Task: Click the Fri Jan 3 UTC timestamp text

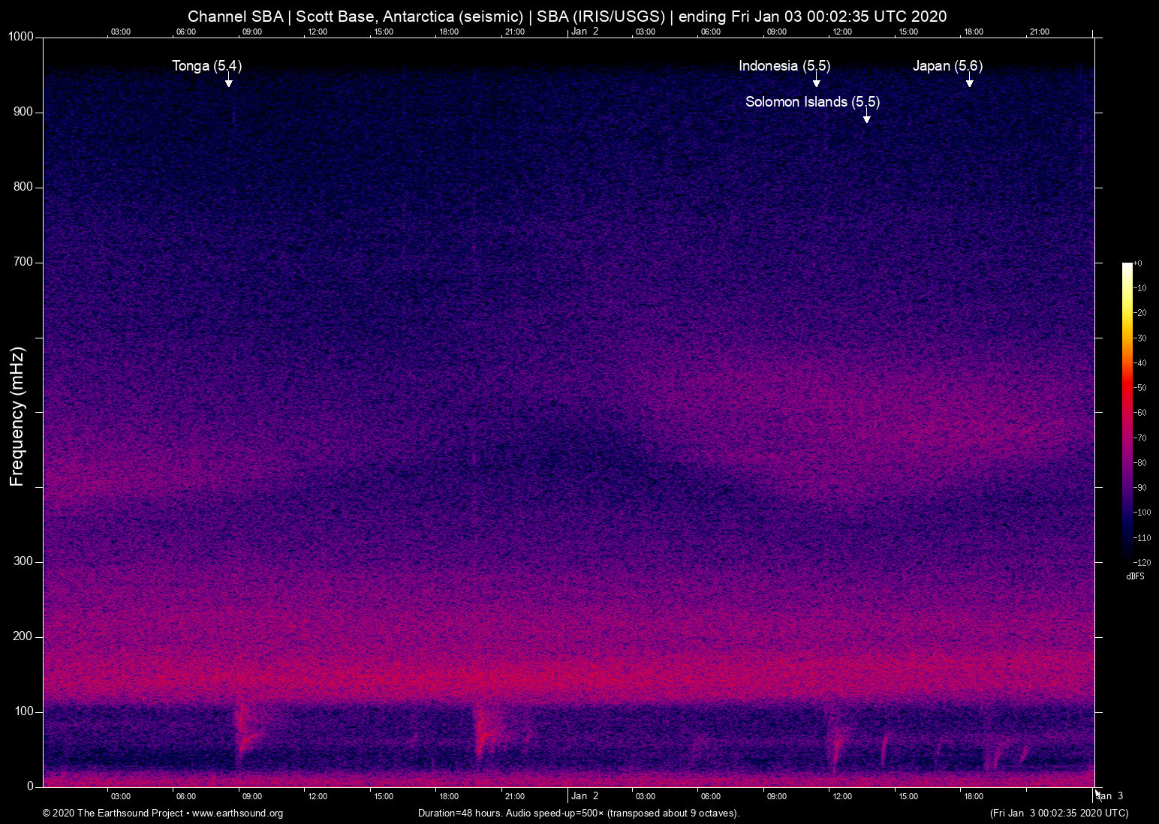Action: [x=1058, y=813]
